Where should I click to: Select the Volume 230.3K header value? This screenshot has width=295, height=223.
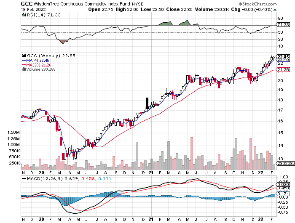tap(212, 9)
